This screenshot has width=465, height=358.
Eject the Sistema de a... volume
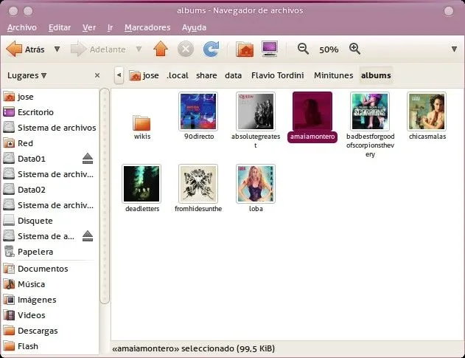(88, 236)
